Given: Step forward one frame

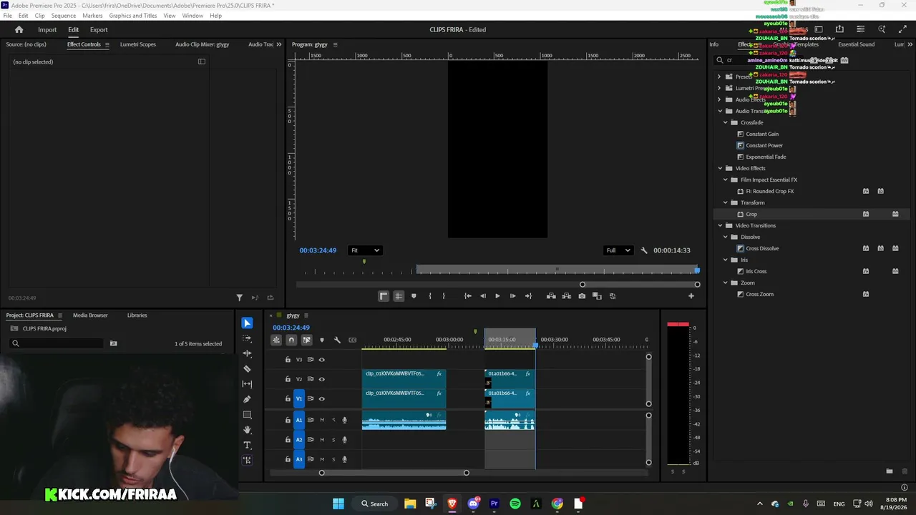Looking at the screenshot, I should (512, 296).
